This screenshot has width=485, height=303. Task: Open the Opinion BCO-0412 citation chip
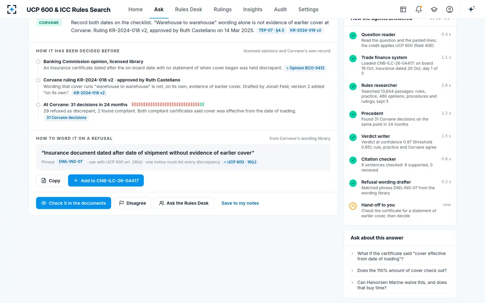[x=305, y=68]
